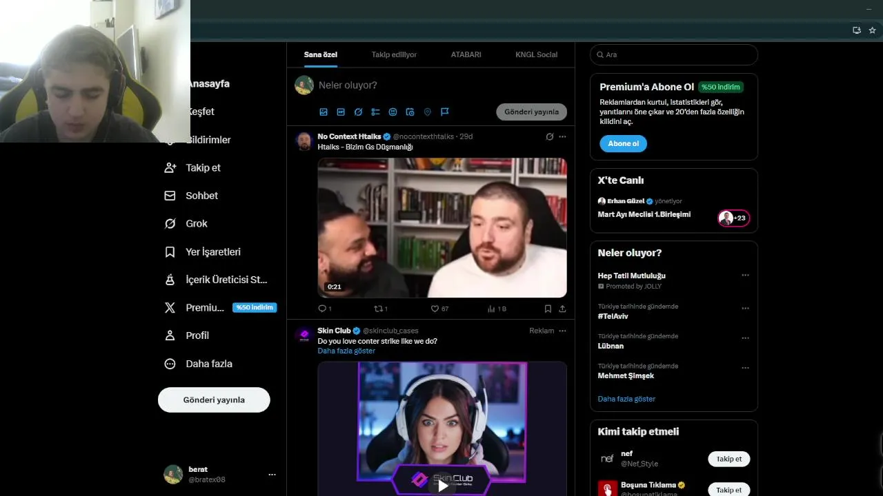The height and width of the screenshot is (496, 883).
Task: Add a GIF to the post
Action: click(x=341, y=112)
